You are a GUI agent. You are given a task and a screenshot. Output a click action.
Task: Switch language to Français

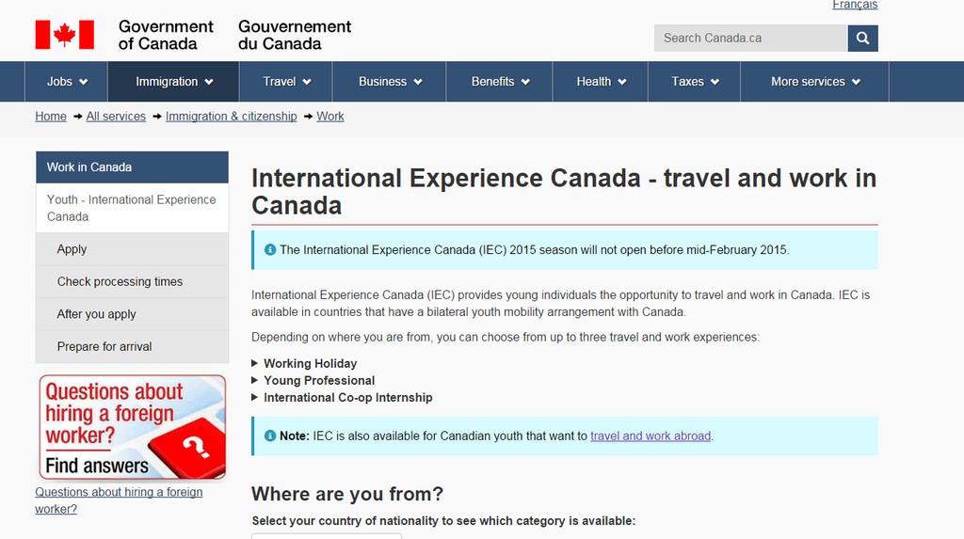point(855,5)
